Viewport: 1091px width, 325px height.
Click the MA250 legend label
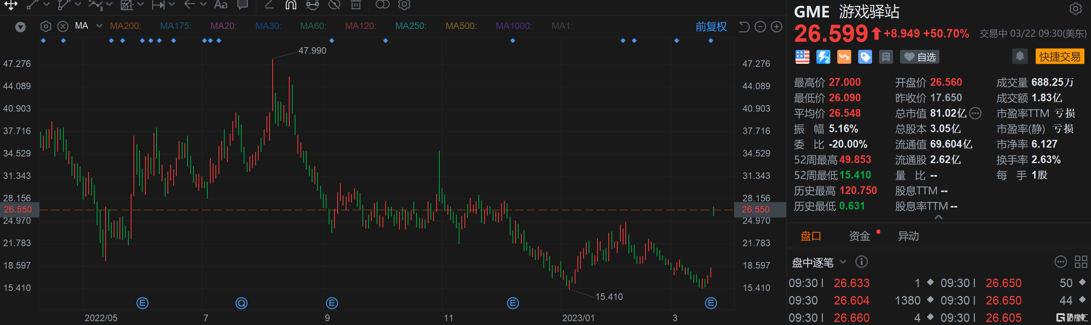coord(411,26)
